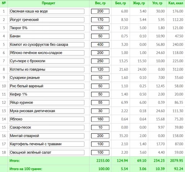Click the 'Кефир 1%' product field
Screen dimensions: 185x172
click(x=47, y=94)
